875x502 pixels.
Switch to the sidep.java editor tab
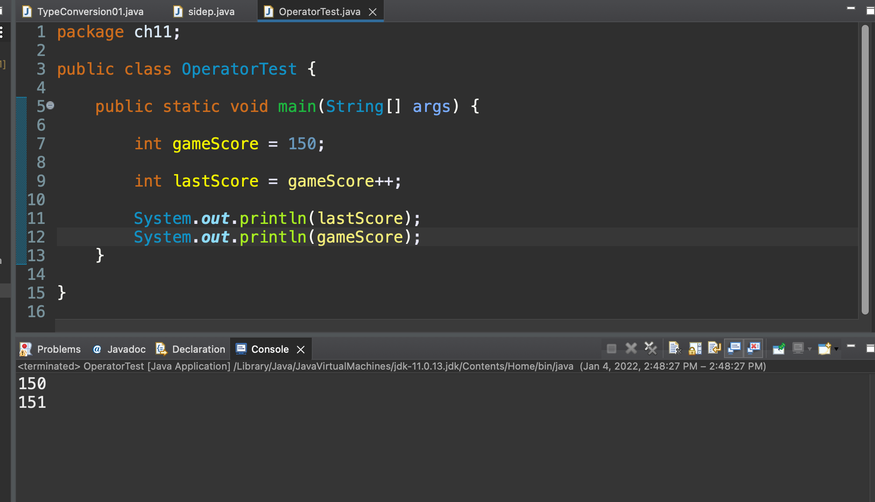tap(211, 12)
